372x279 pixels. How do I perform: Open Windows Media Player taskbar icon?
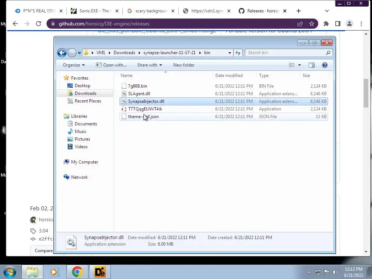pyautogui.click(x=54, y=272)
